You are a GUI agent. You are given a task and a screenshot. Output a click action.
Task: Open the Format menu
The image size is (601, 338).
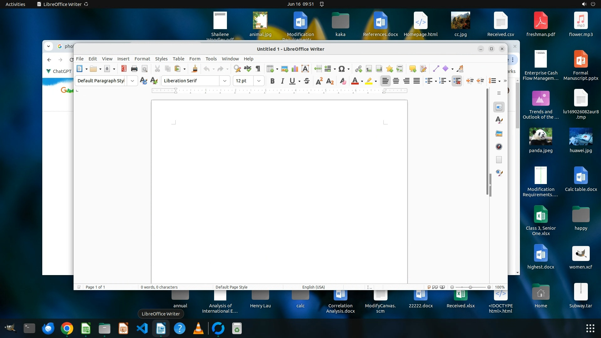[x=142, y=59]
